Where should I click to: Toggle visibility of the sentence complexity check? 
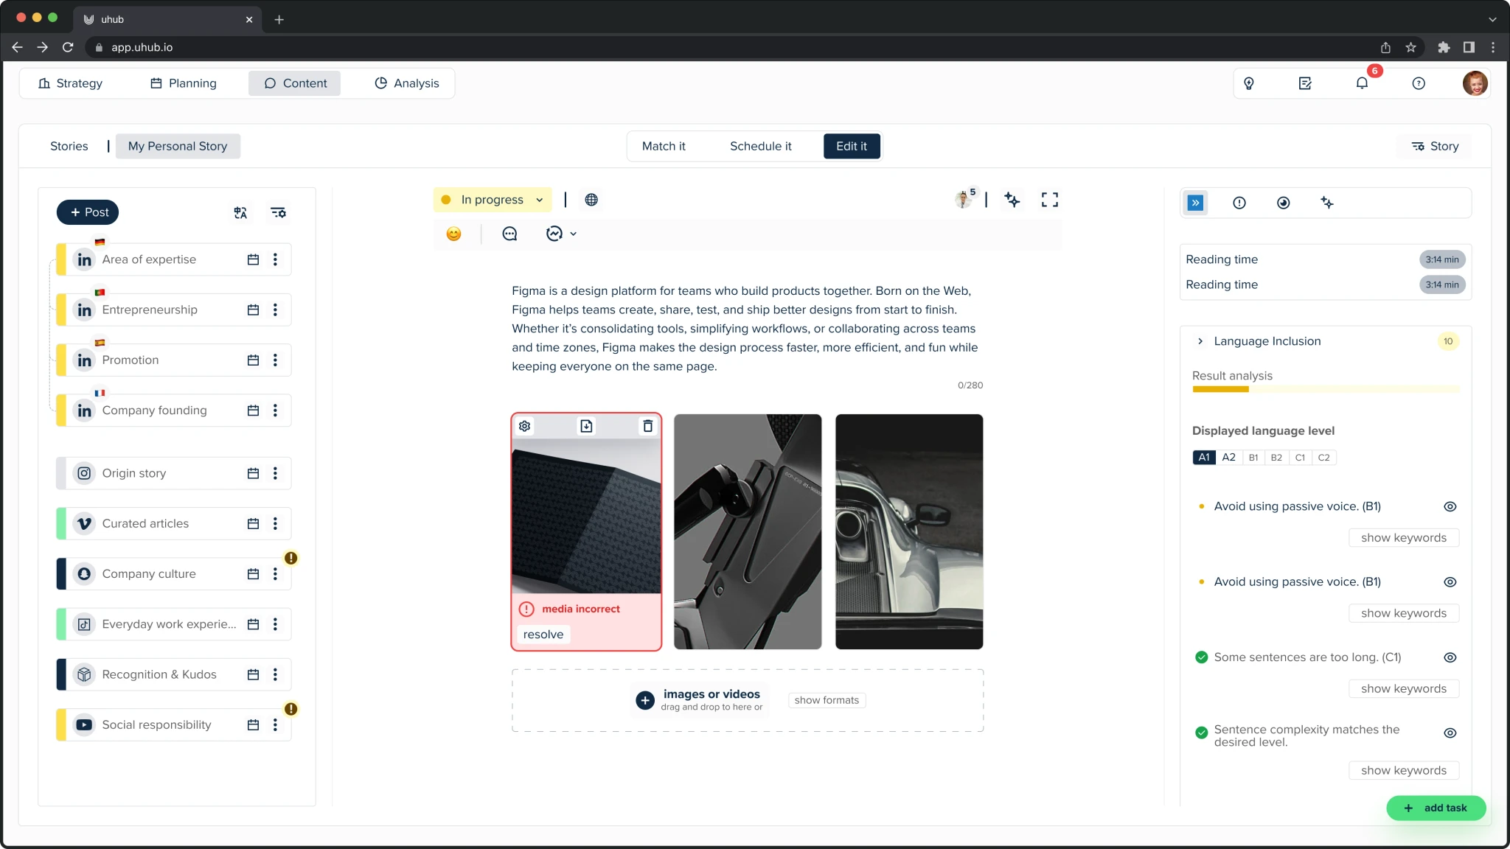click(x=1450, y=733)
